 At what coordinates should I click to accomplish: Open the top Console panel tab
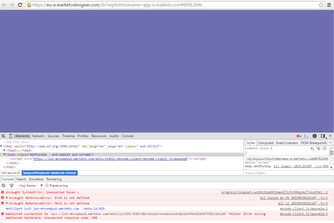click(x=128, y=136)
